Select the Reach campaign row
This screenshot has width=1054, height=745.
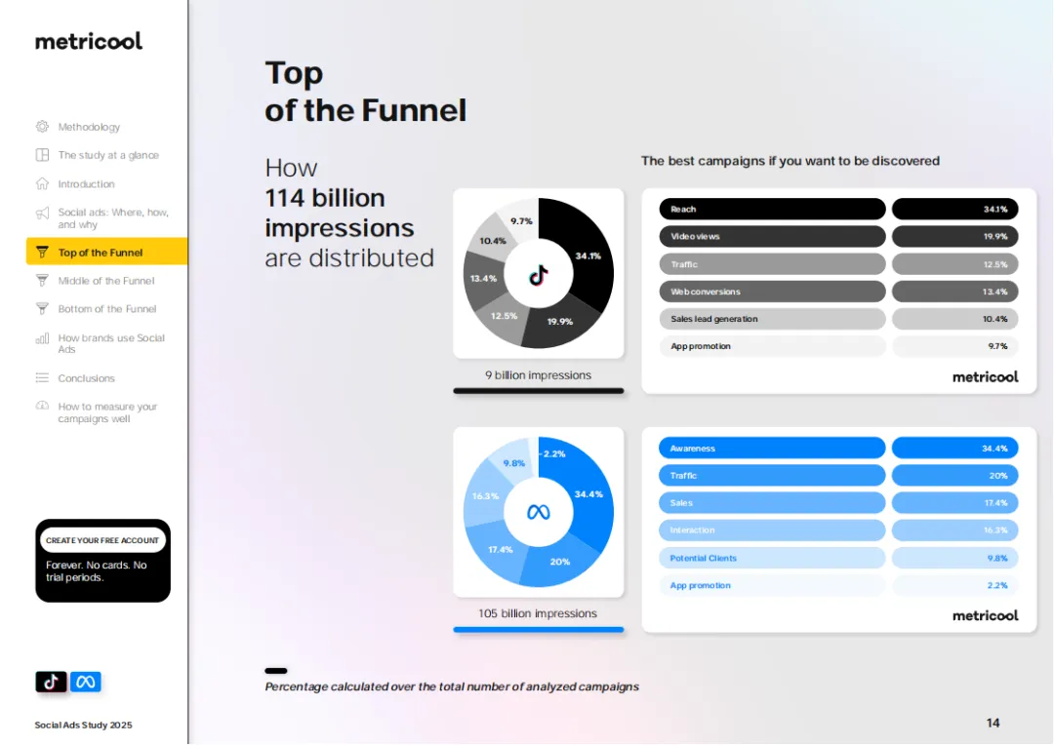pyautogui.click(x=772, y=209)
